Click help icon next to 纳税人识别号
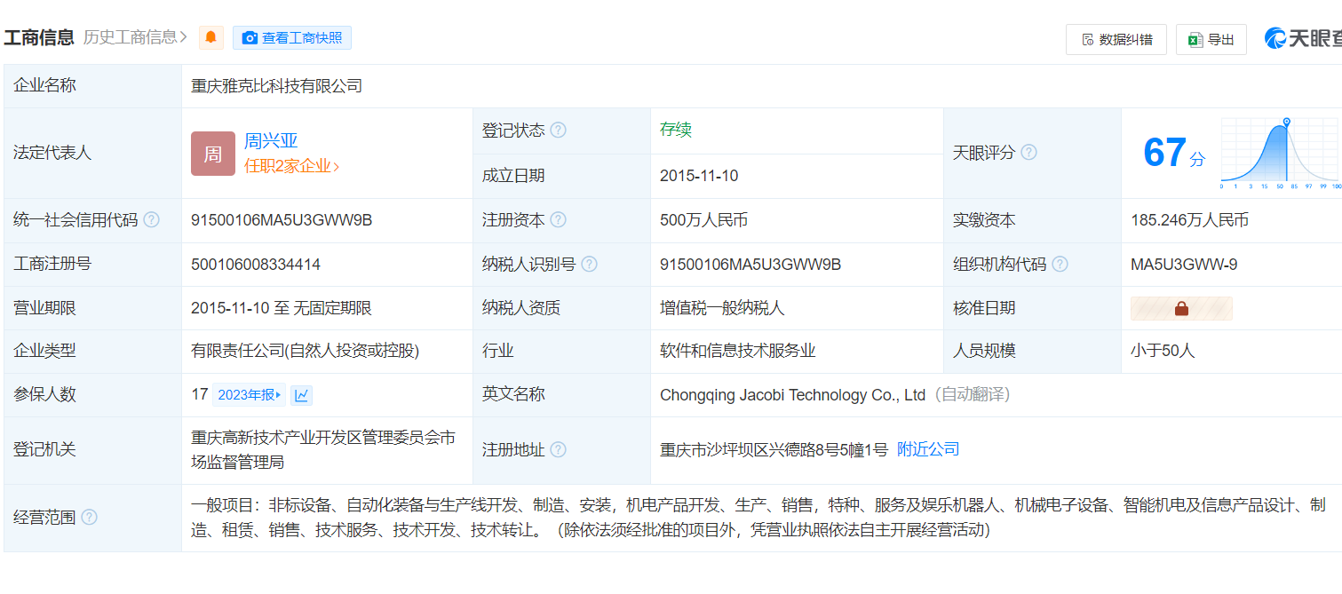Screen dimensions: 1342x594 589,265
